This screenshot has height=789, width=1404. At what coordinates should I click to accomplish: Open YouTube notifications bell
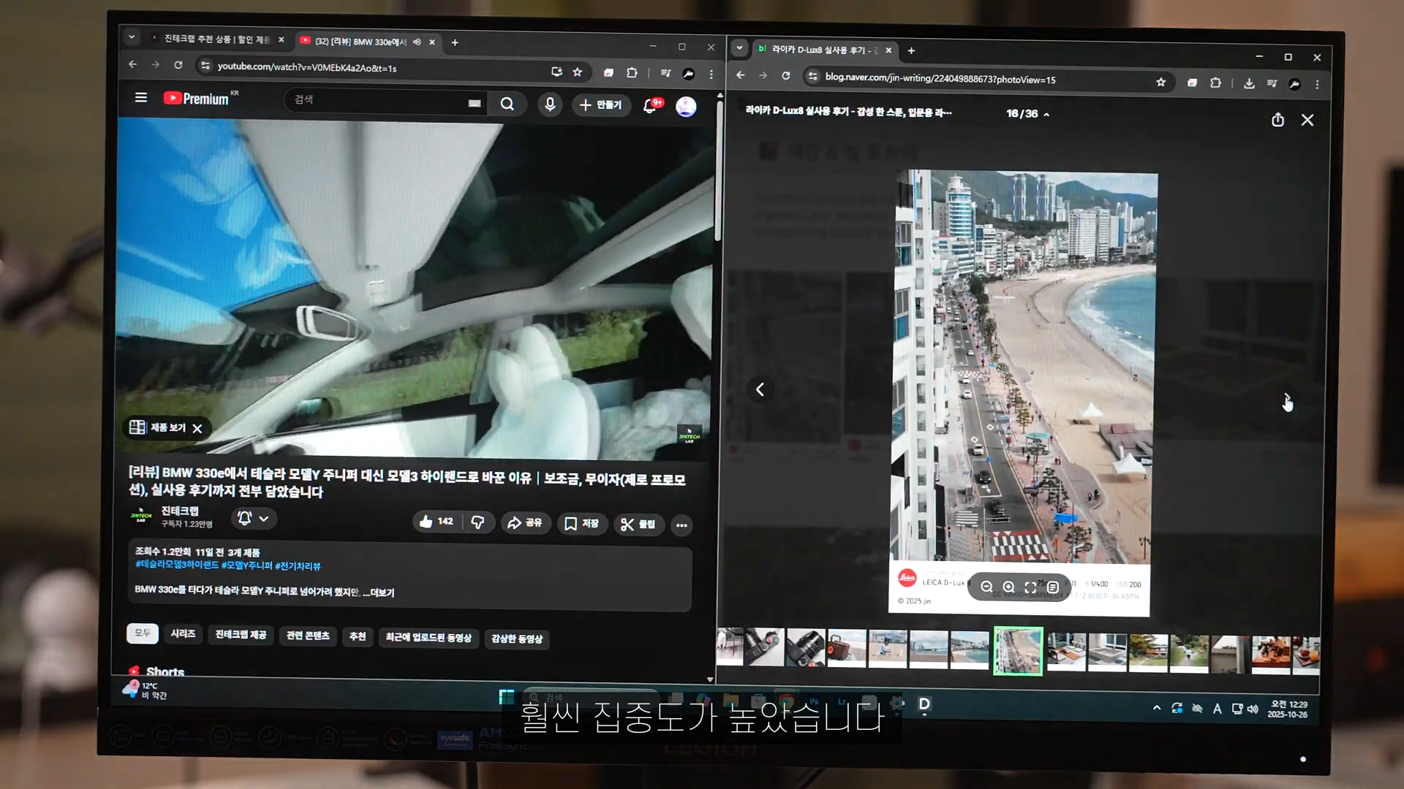(650, 106)
